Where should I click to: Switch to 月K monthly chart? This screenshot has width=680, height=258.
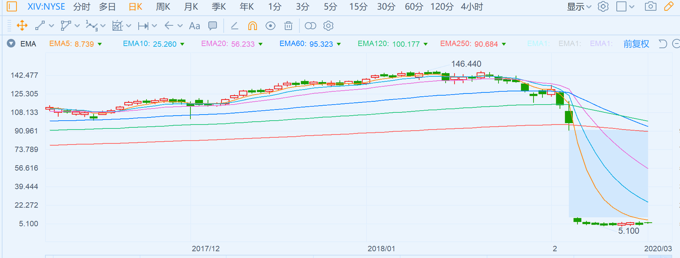coord(191,7)
